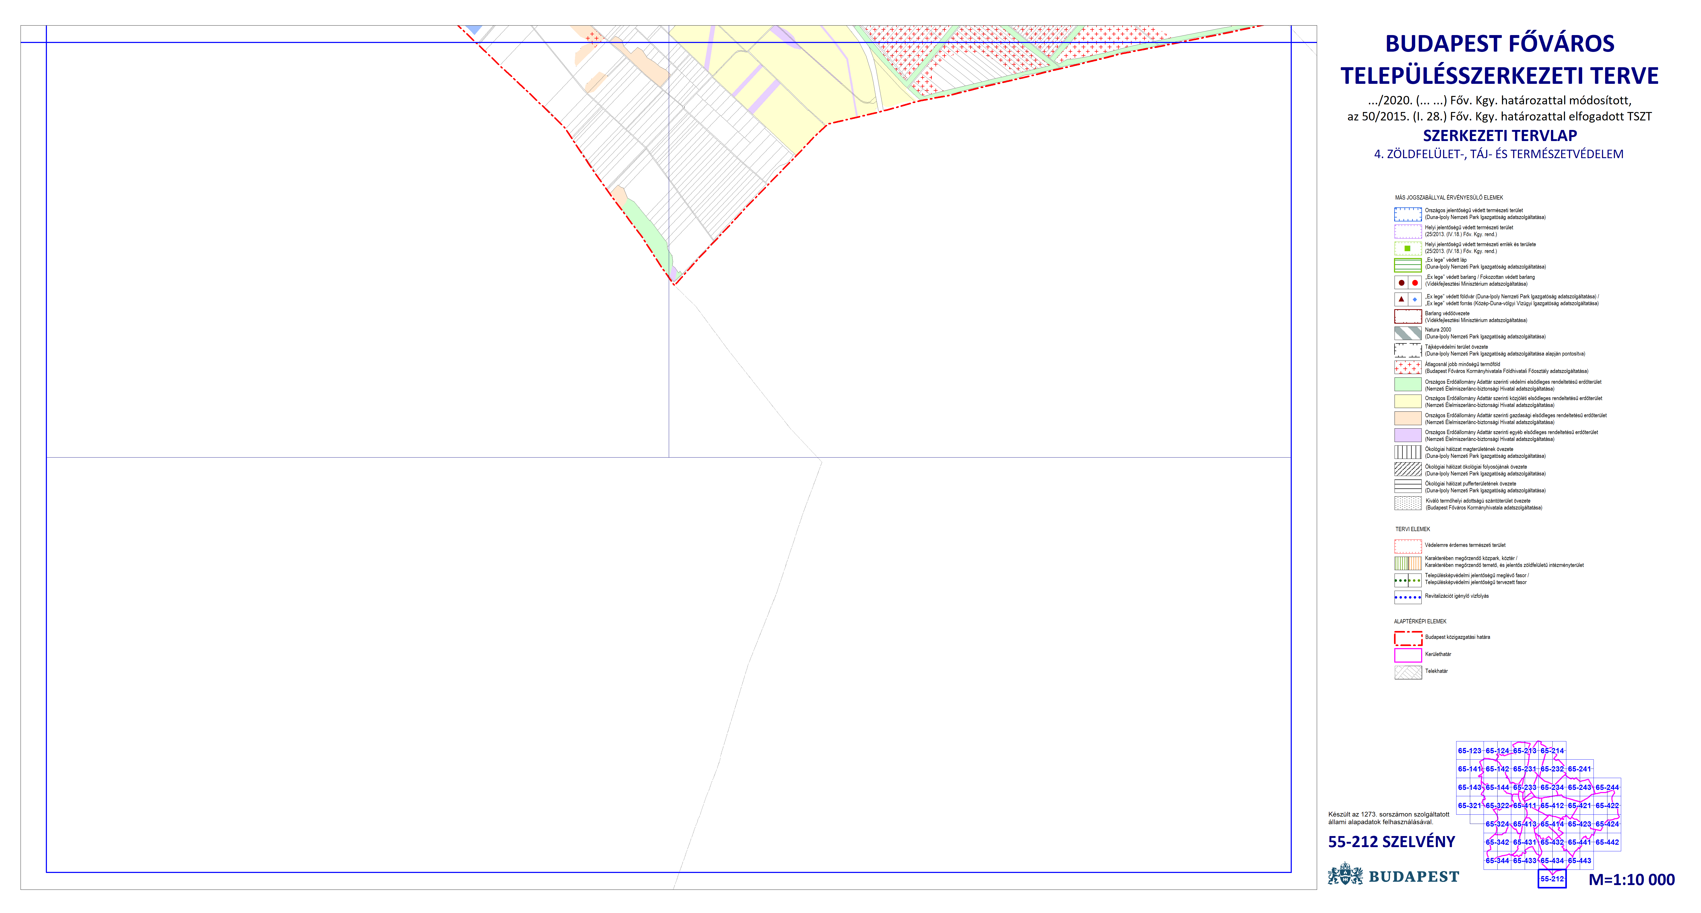The width and height of the screenshot is (1701, 913).
Task: Click the green-striped közpark legend symbol
Action: click(1401, 564)
